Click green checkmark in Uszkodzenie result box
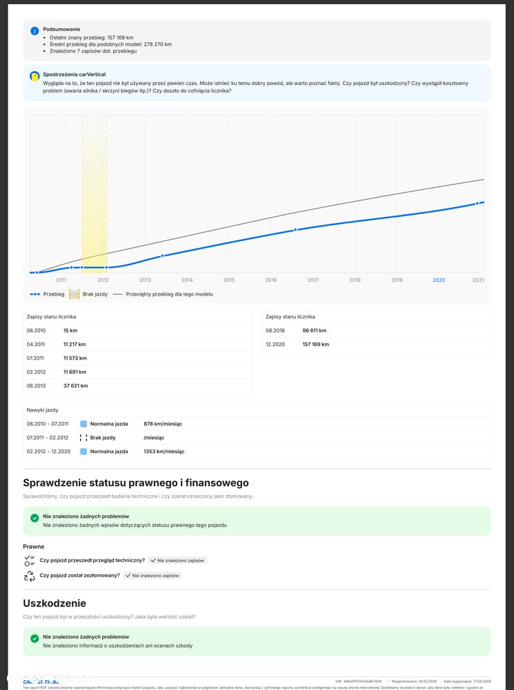 34,638
